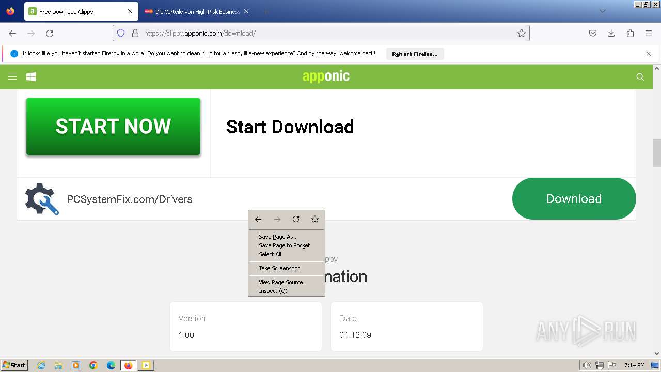Screen dimensions: 661x372
Task: Choose Inspect (Q) in context menu
Action: [287, 291]
